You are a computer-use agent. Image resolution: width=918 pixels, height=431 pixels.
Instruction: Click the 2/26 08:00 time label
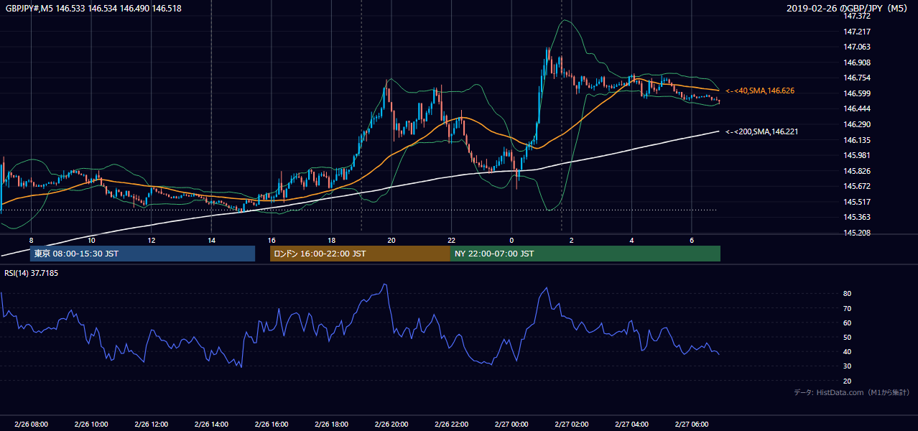click(x=31, y=424)
